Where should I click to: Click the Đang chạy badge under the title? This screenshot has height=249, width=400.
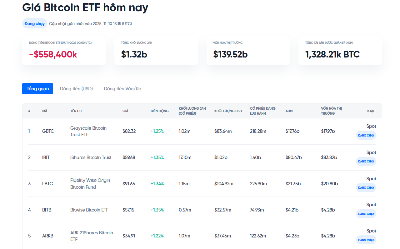coord(34,23)
